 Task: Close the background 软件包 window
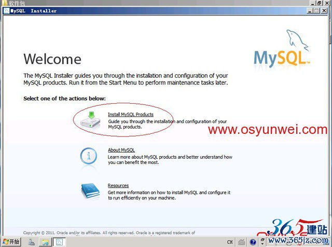(x=327, y=3)
